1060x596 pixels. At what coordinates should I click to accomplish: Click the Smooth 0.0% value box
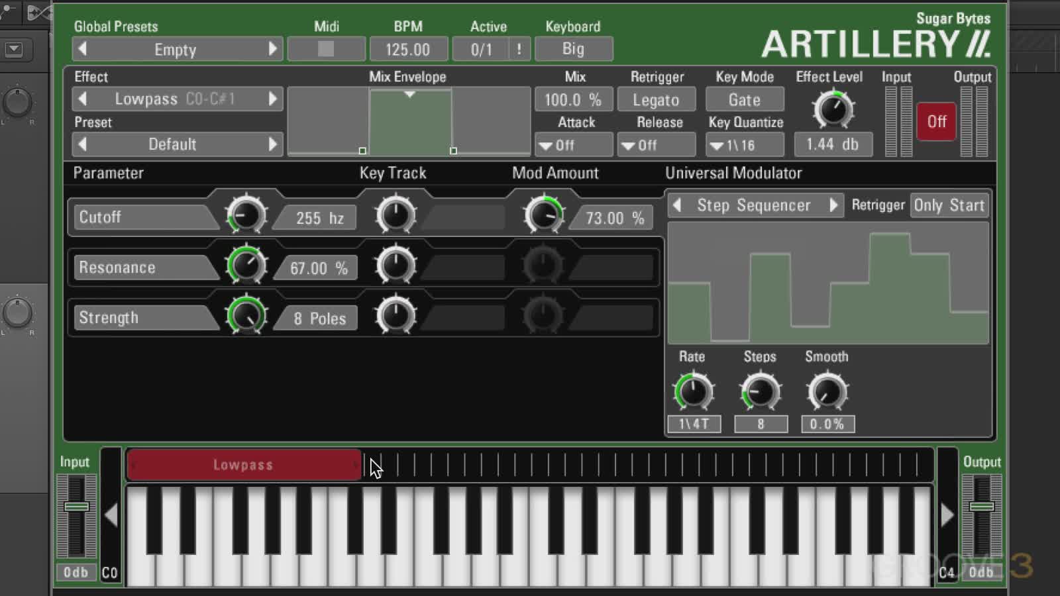827,424
